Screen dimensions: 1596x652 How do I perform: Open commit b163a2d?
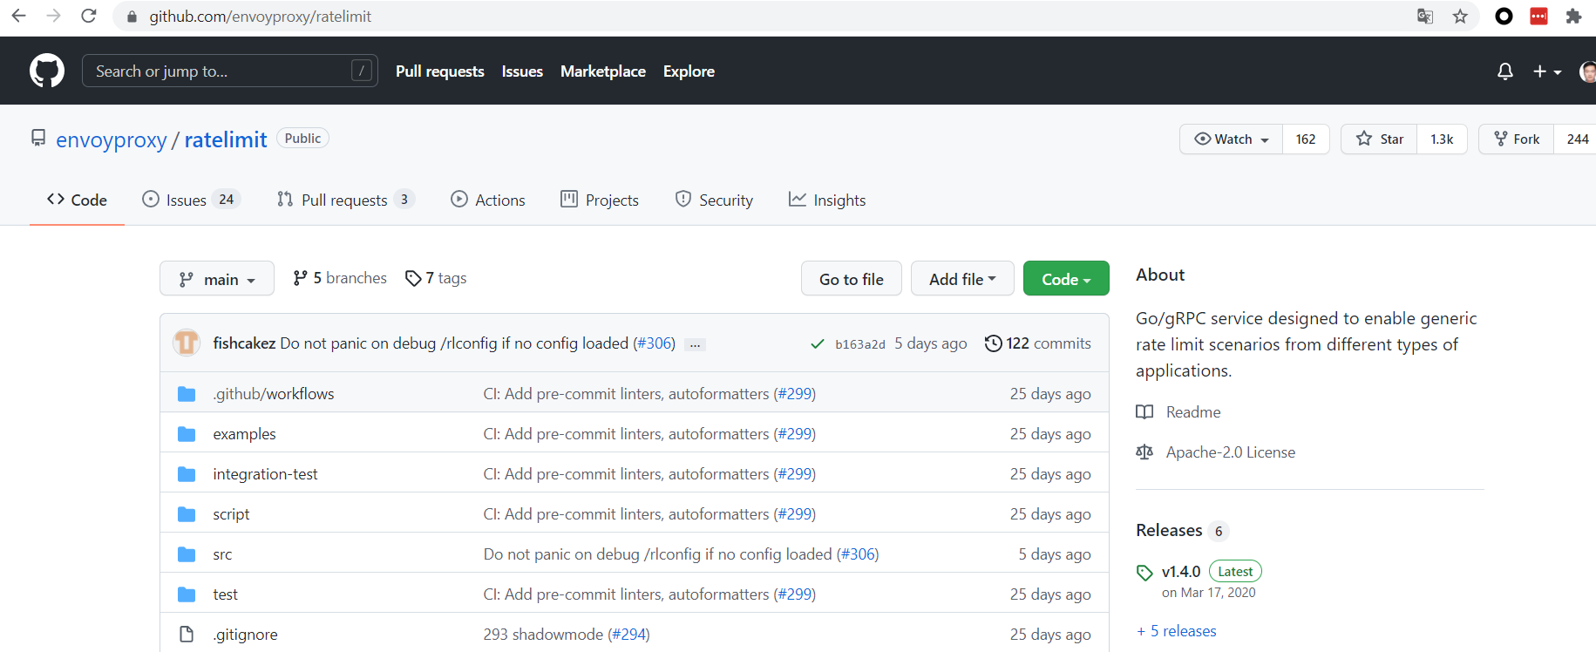click(x=859, y=344)
